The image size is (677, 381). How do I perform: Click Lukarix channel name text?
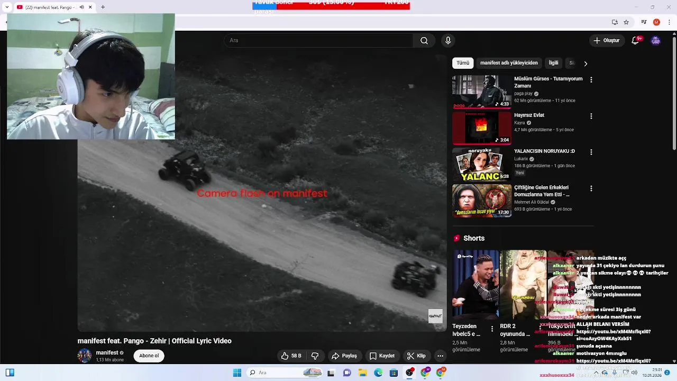tap(521, 159)
